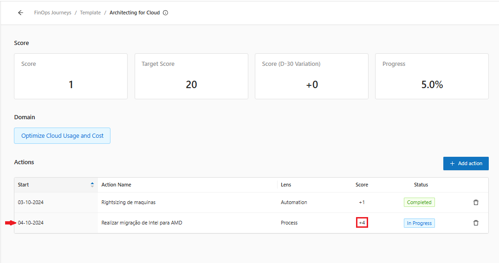Click the Target Score card
499x263 pixels.
pyautogui.click(x=191, y=77)
